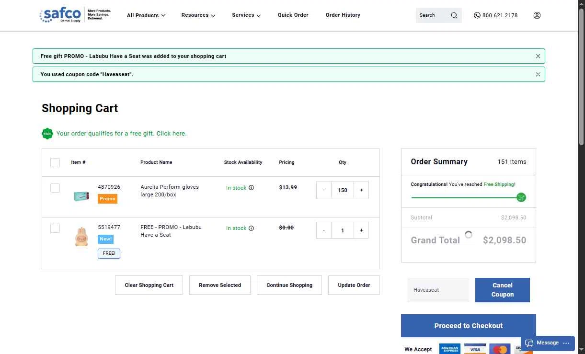The image size is (585, 354).
Task: Dismiss the free gift PROMO notification
Action: tap(538, 56)
